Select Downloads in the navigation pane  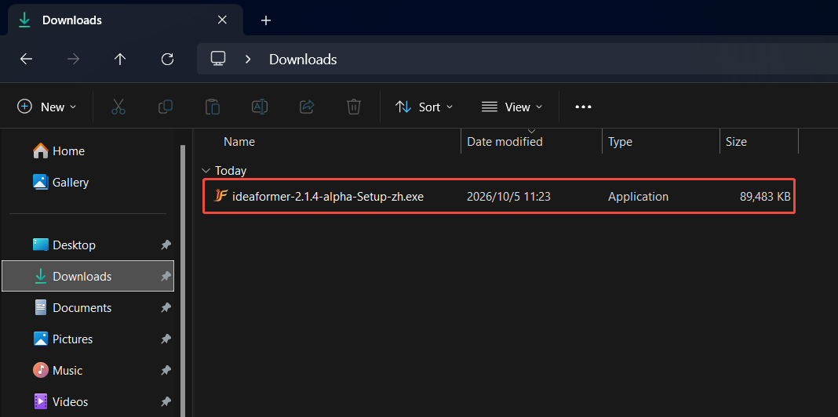click(x=88, y=276)
